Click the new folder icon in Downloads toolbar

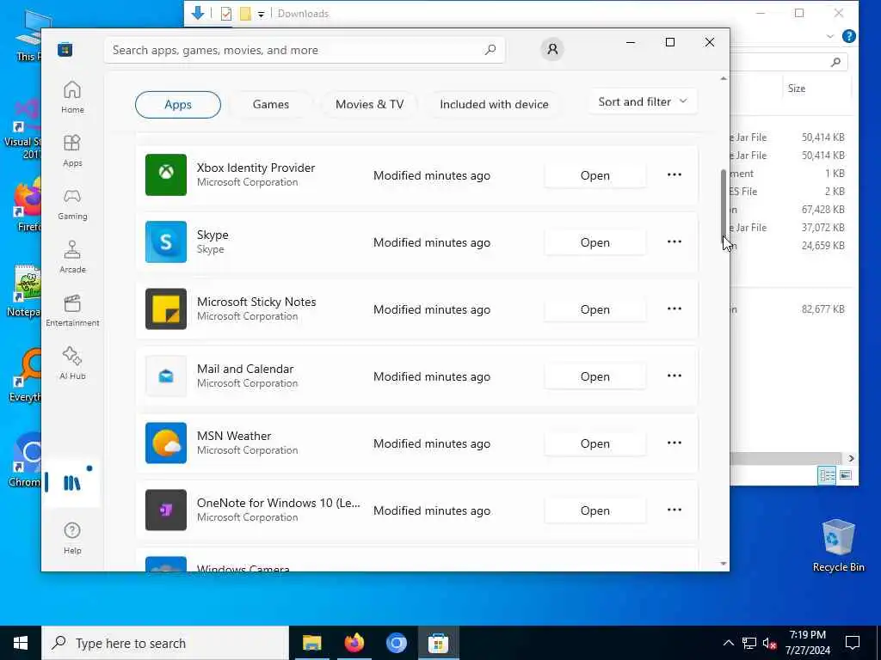click(245, 14)
